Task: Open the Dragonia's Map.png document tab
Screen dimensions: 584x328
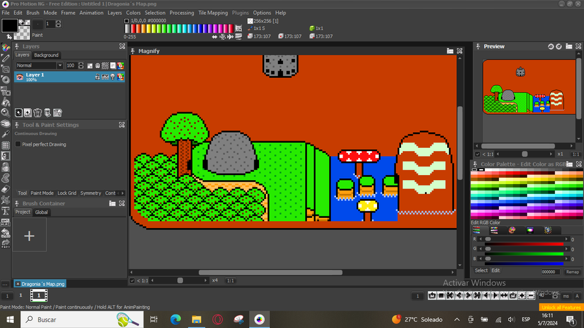Action: (40, 284)
